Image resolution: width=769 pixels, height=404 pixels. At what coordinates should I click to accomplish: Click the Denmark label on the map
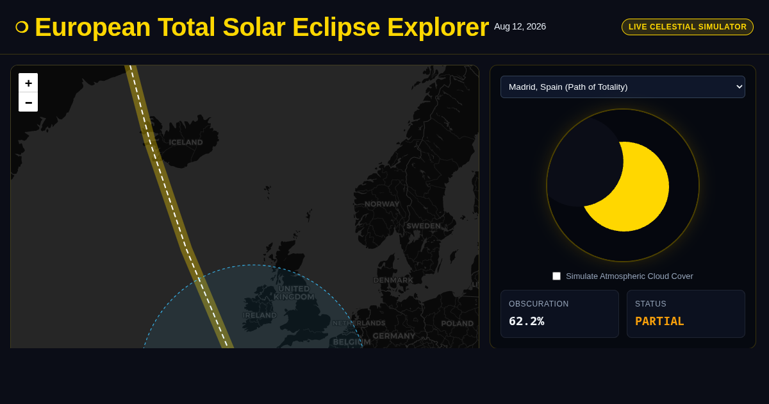(393, 280)
